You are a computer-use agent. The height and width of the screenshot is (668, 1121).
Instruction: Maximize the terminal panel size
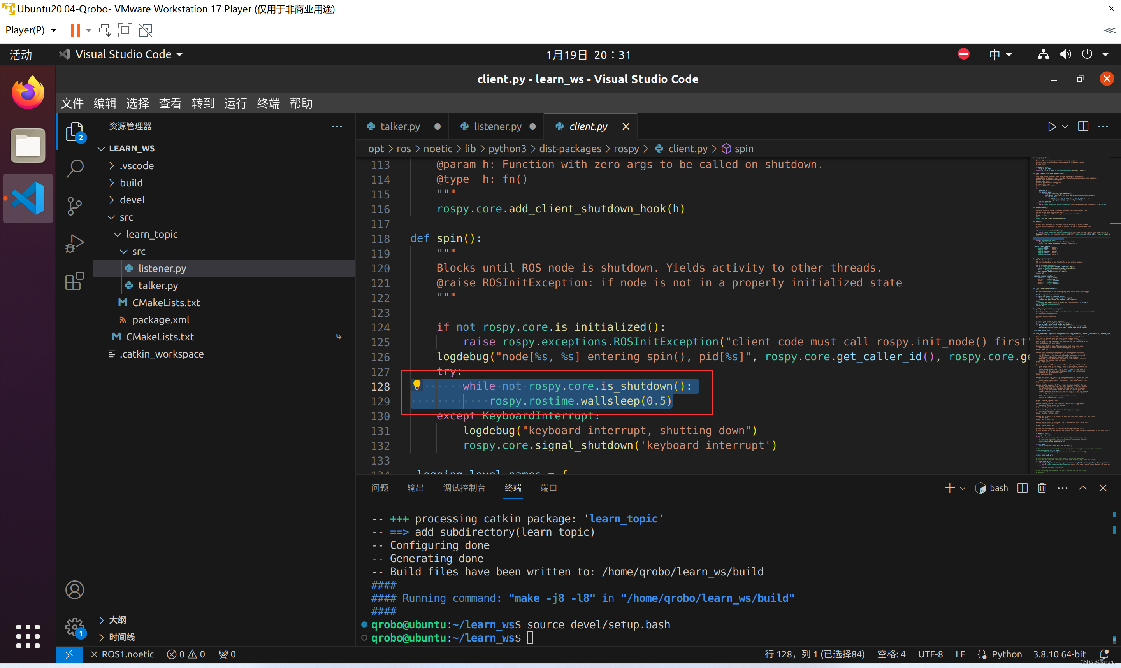1083,488
